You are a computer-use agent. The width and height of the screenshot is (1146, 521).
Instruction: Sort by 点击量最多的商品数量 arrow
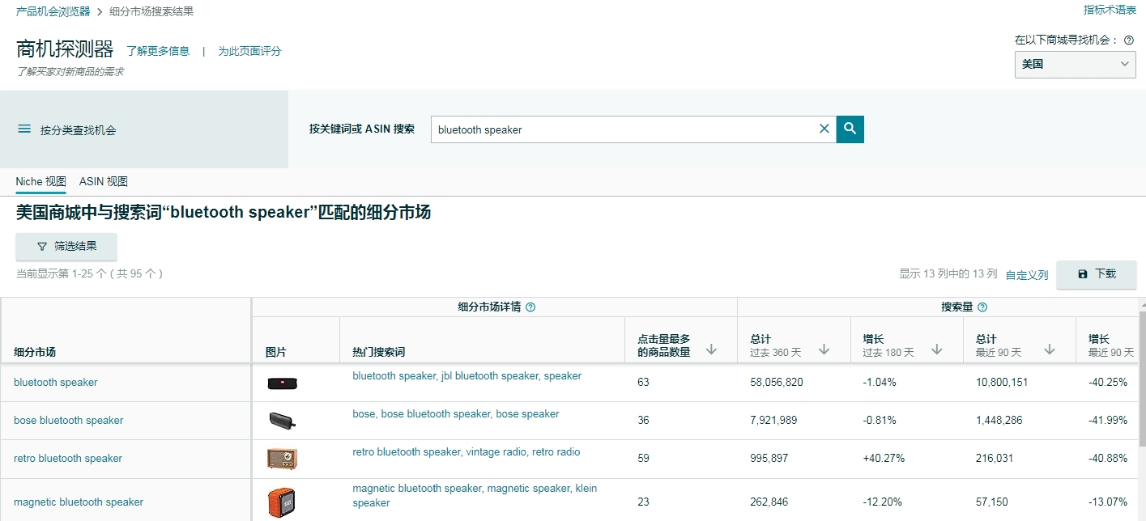click(711, 349)
